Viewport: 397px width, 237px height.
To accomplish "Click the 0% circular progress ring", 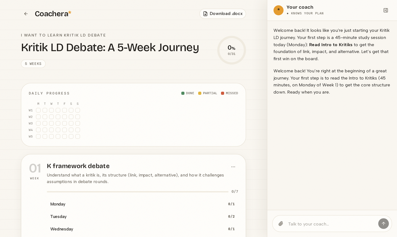I will click(x=232, y=50).
